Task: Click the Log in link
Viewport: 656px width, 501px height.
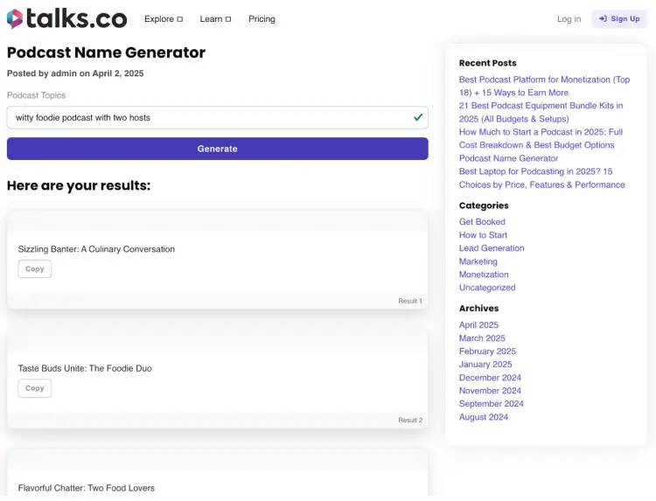Action: tap(569, 19)
